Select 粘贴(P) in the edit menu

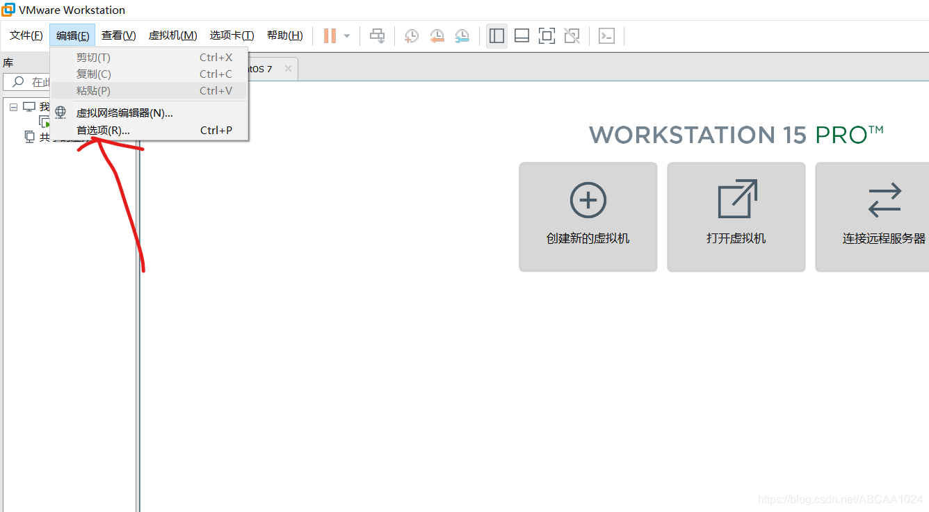pyautogui.click(x=150, y=91)
